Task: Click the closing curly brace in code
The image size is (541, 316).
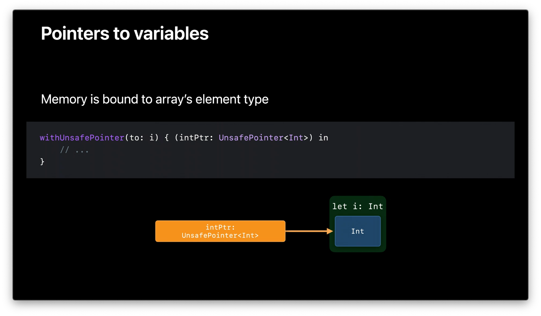Action: point(42,162)
